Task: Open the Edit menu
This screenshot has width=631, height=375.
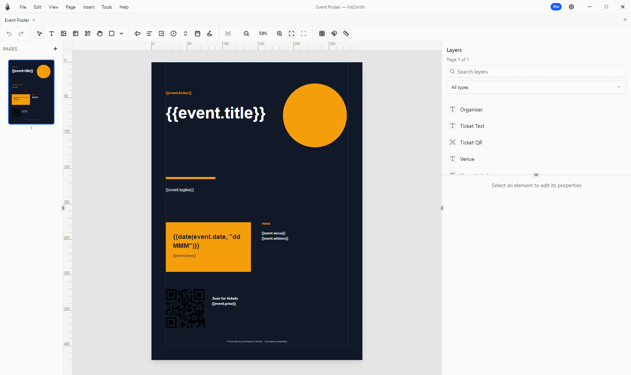Action: pyautogui.click(x=38, y=7)
